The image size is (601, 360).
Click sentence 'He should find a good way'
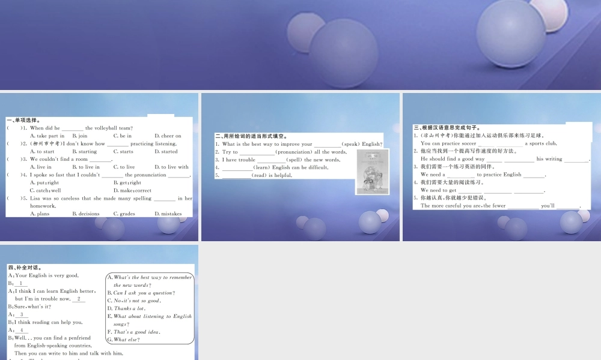(x=505, y=159)
